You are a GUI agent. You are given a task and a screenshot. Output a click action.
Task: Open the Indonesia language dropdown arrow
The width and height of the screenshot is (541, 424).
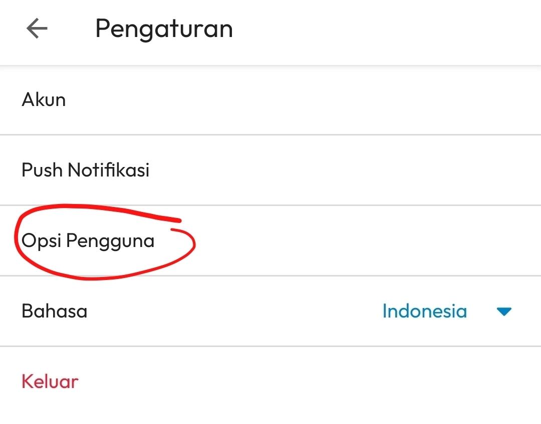pos(504,311)
